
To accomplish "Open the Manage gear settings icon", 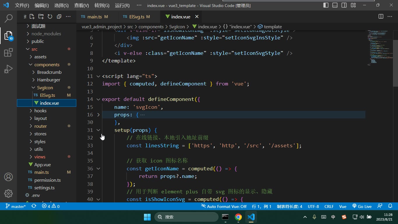I will (x=8, y=193).
